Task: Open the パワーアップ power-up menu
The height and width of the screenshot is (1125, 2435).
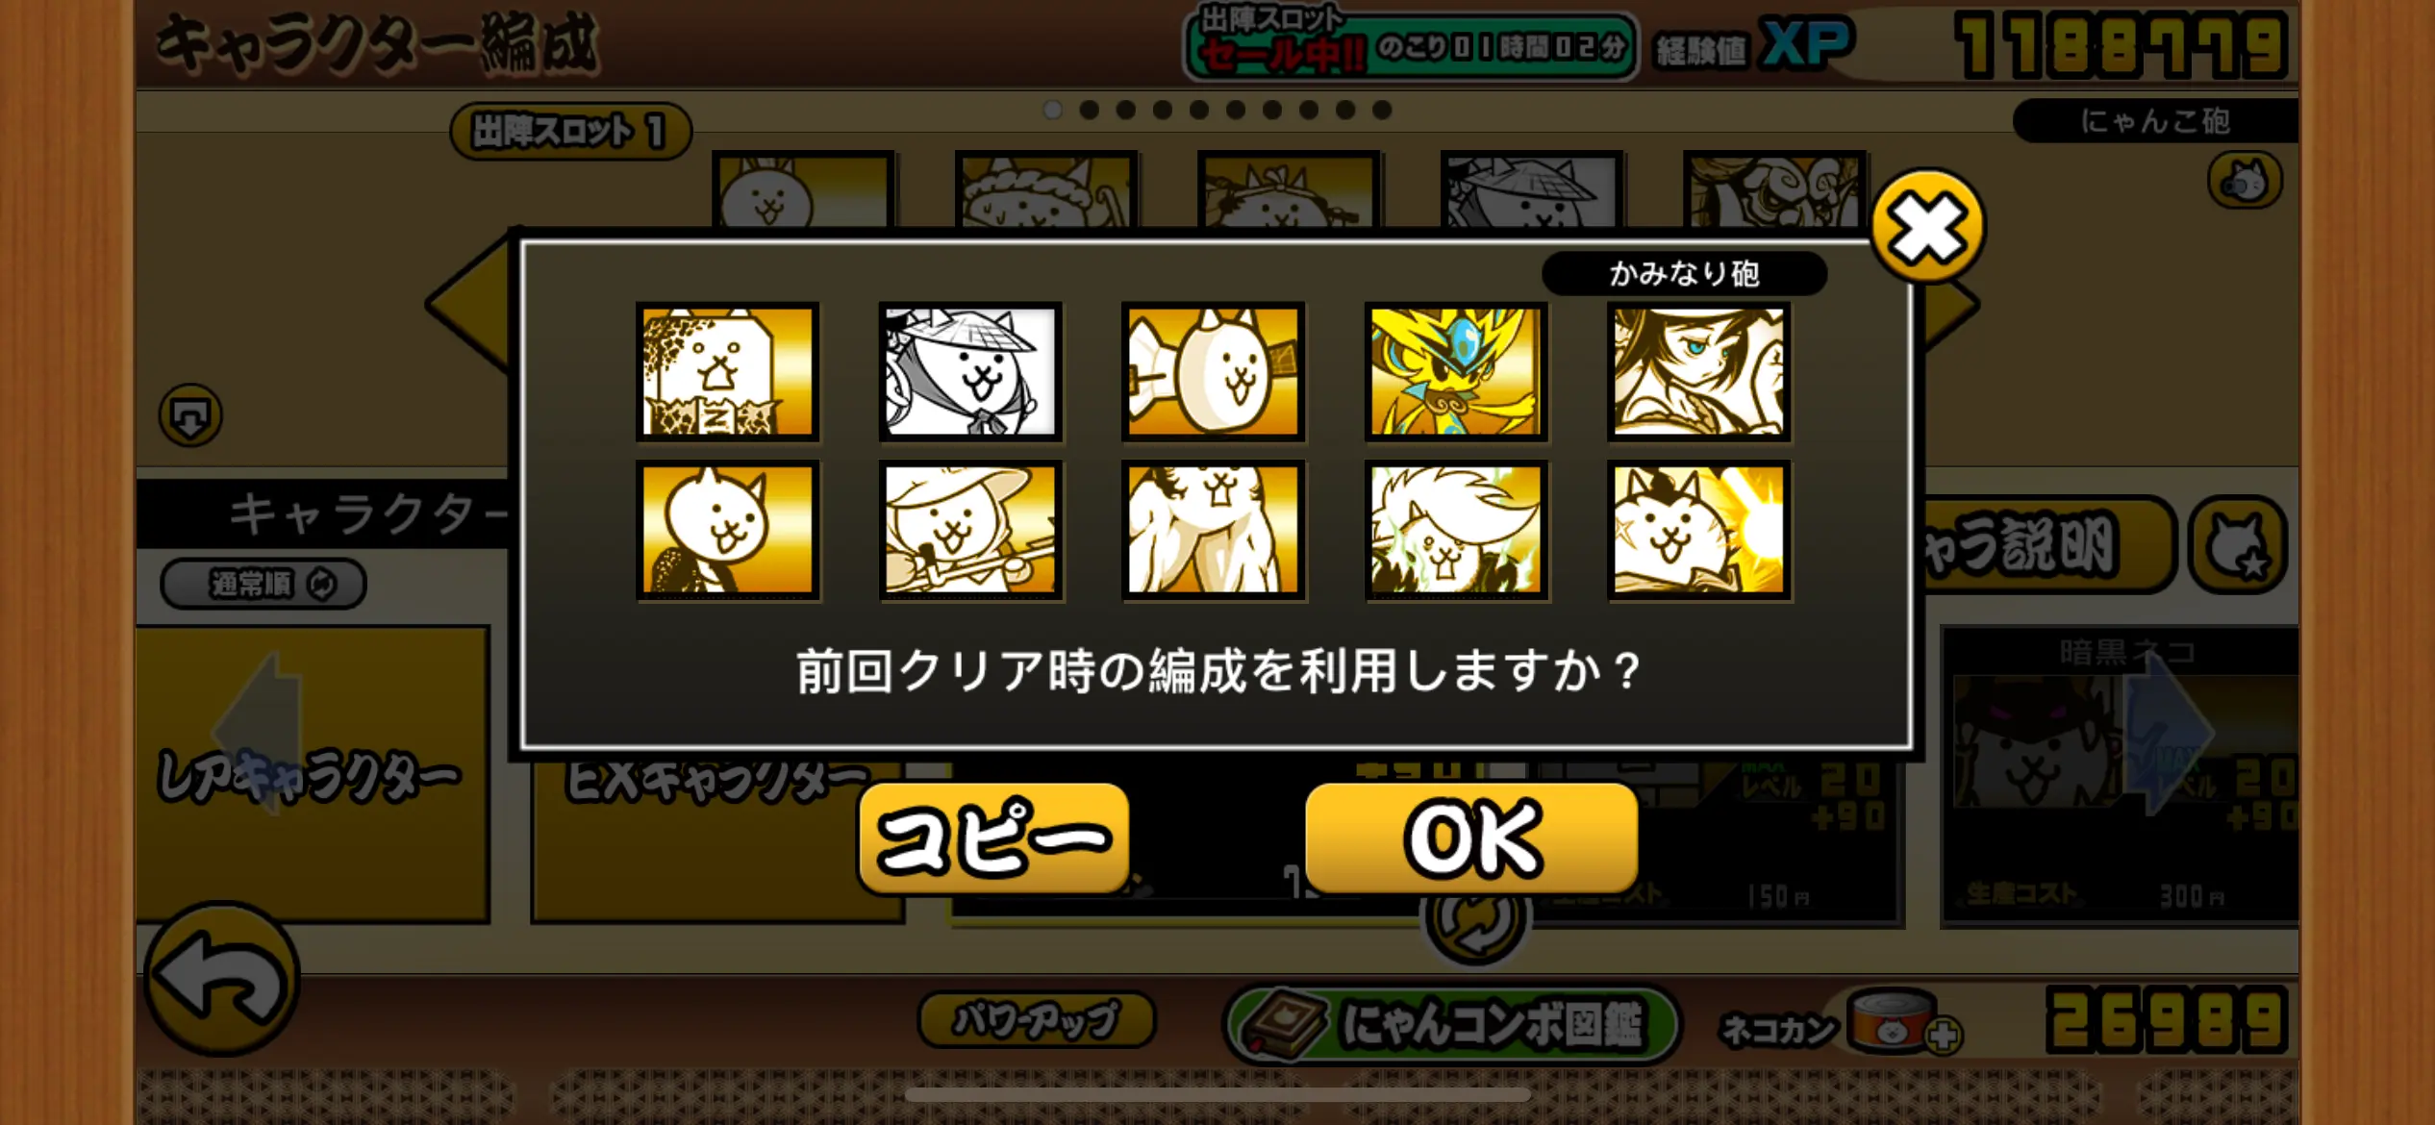Action: coord(1037,1019)
